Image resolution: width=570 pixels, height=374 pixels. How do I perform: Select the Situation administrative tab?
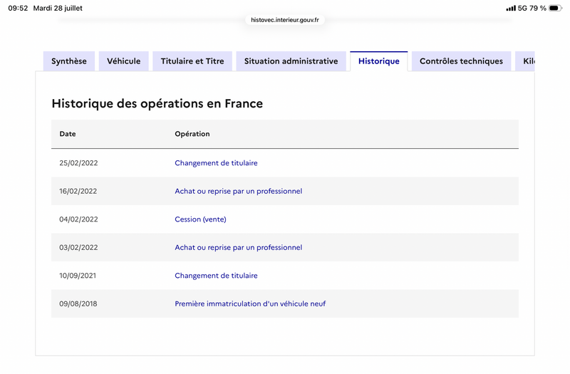[291, 61]
